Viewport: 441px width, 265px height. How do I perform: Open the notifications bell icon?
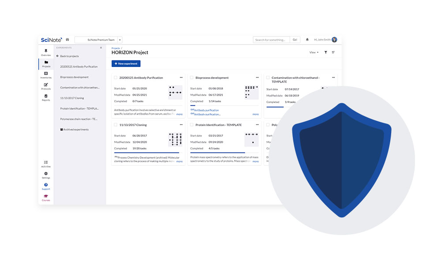tap(307, 40)
